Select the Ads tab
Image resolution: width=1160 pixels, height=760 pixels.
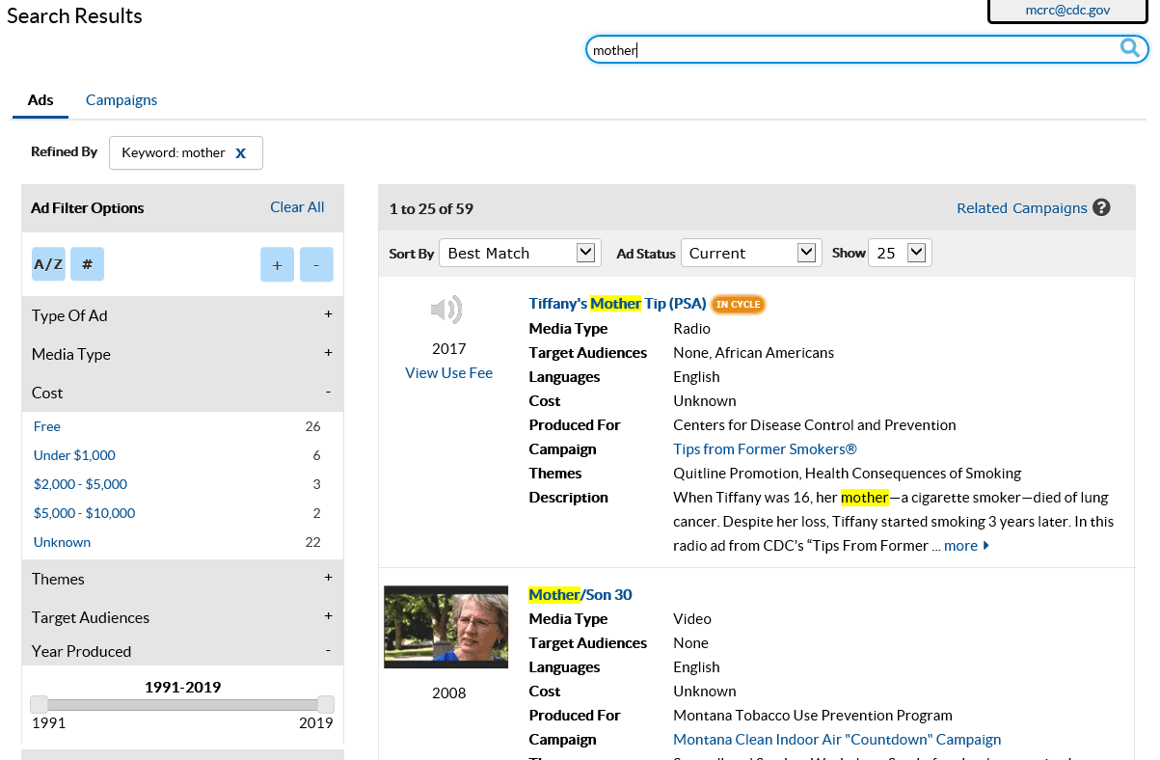tap(40, 100)
